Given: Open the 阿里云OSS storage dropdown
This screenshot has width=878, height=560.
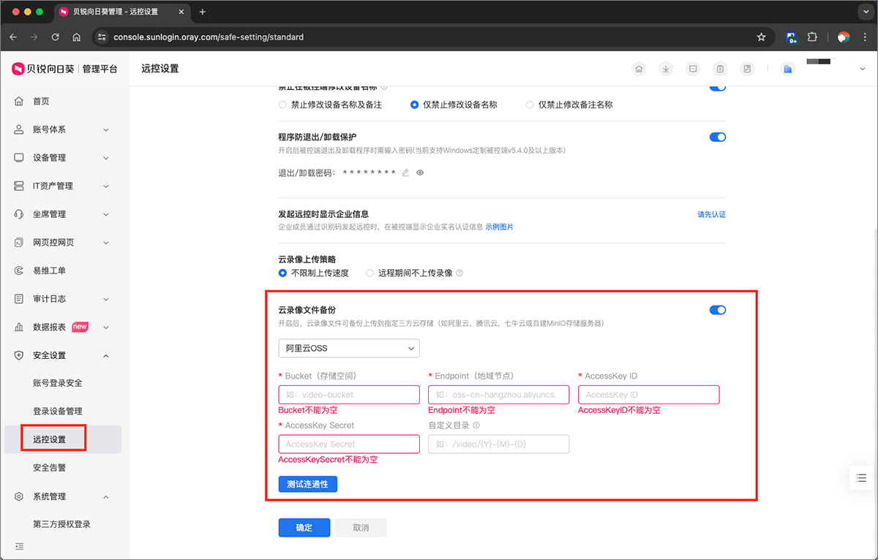Looking at the screenshot, I should (348, 349).
